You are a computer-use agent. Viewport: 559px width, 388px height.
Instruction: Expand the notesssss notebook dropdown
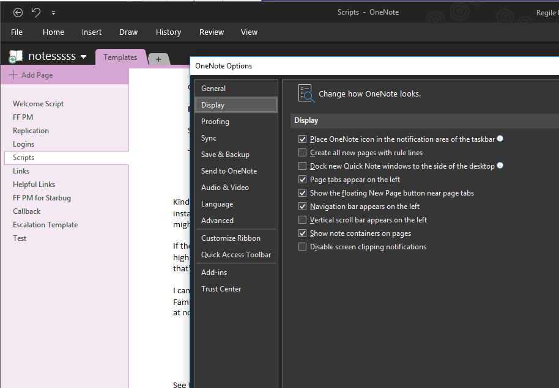83,57
